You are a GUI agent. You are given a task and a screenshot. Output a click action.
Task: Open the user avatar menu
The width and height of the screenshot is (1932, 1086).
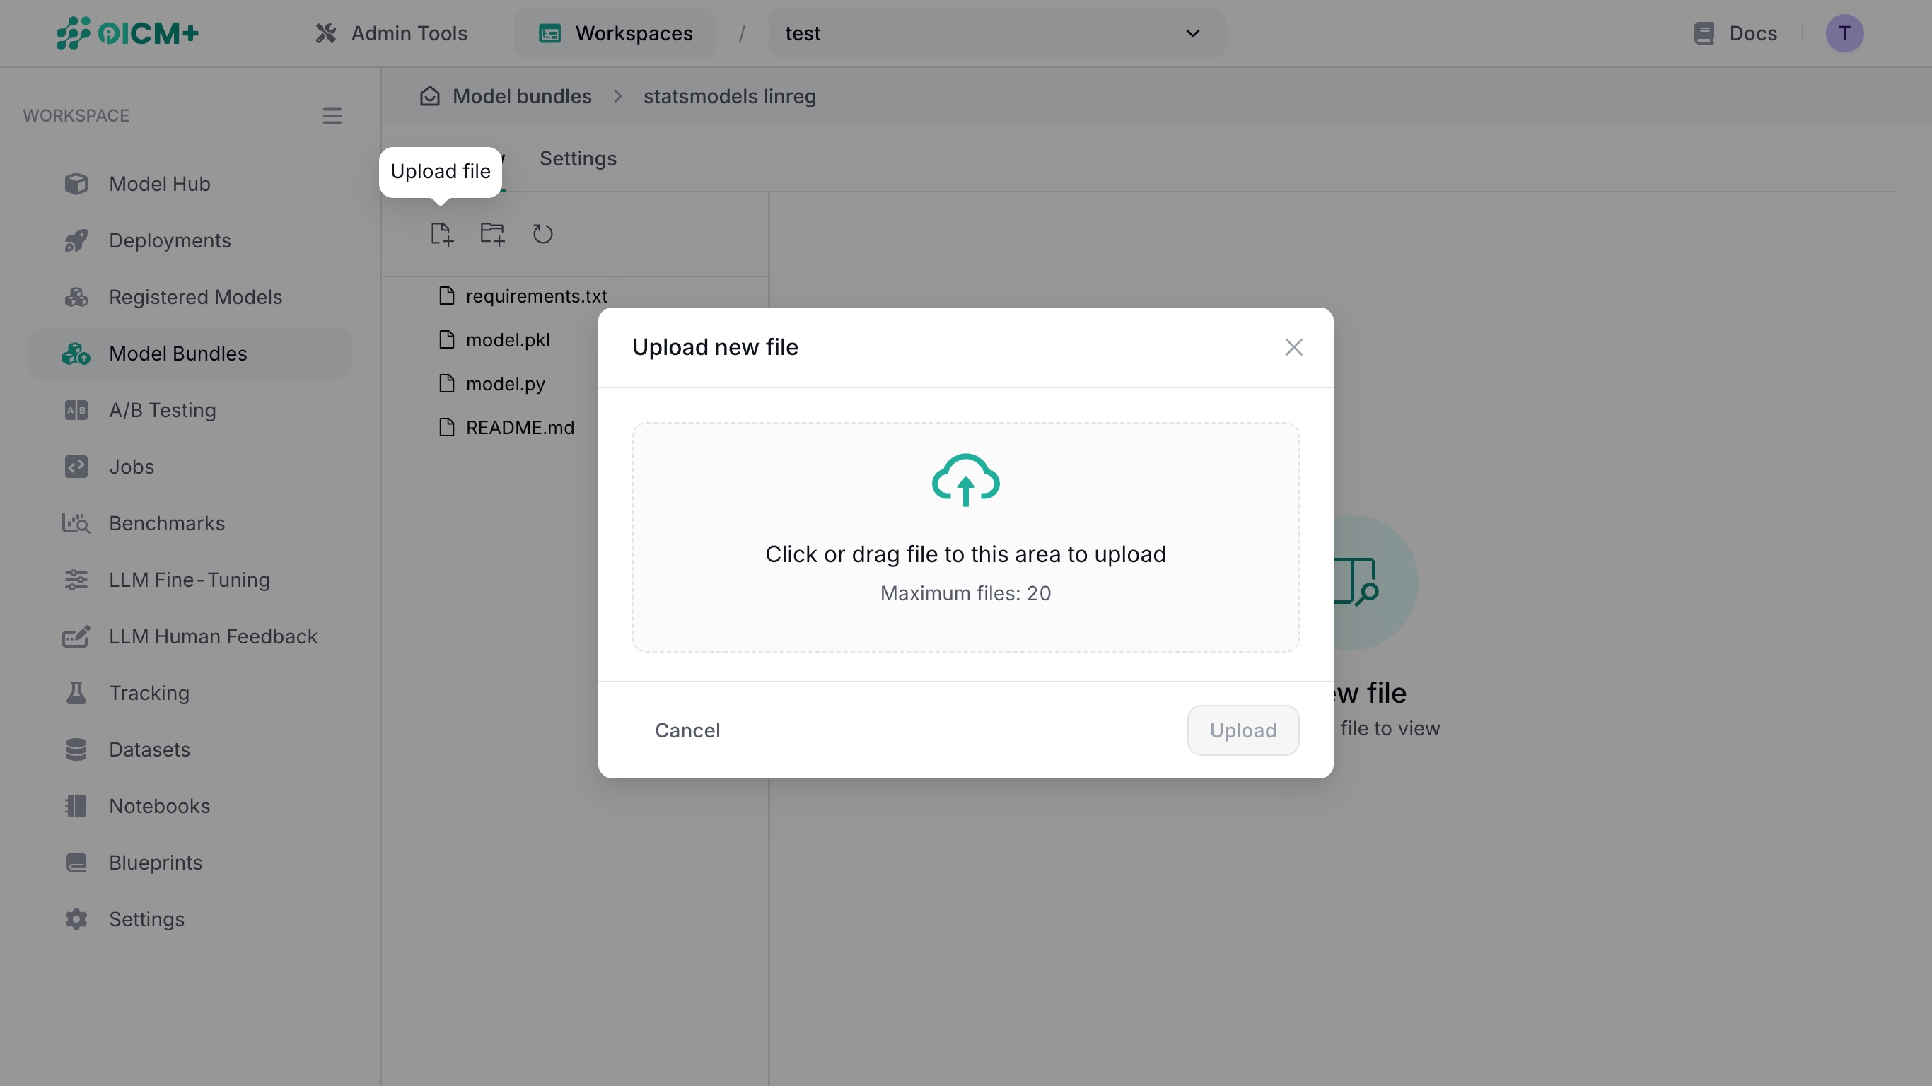pyautogui.click(x=1845, y=33)
